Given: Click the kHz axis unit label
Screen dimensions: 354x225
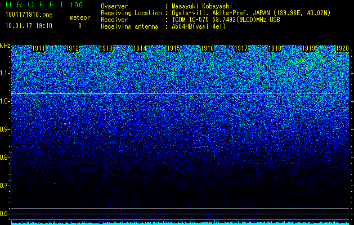Looking at the screenshot, I should click(5, 46).
